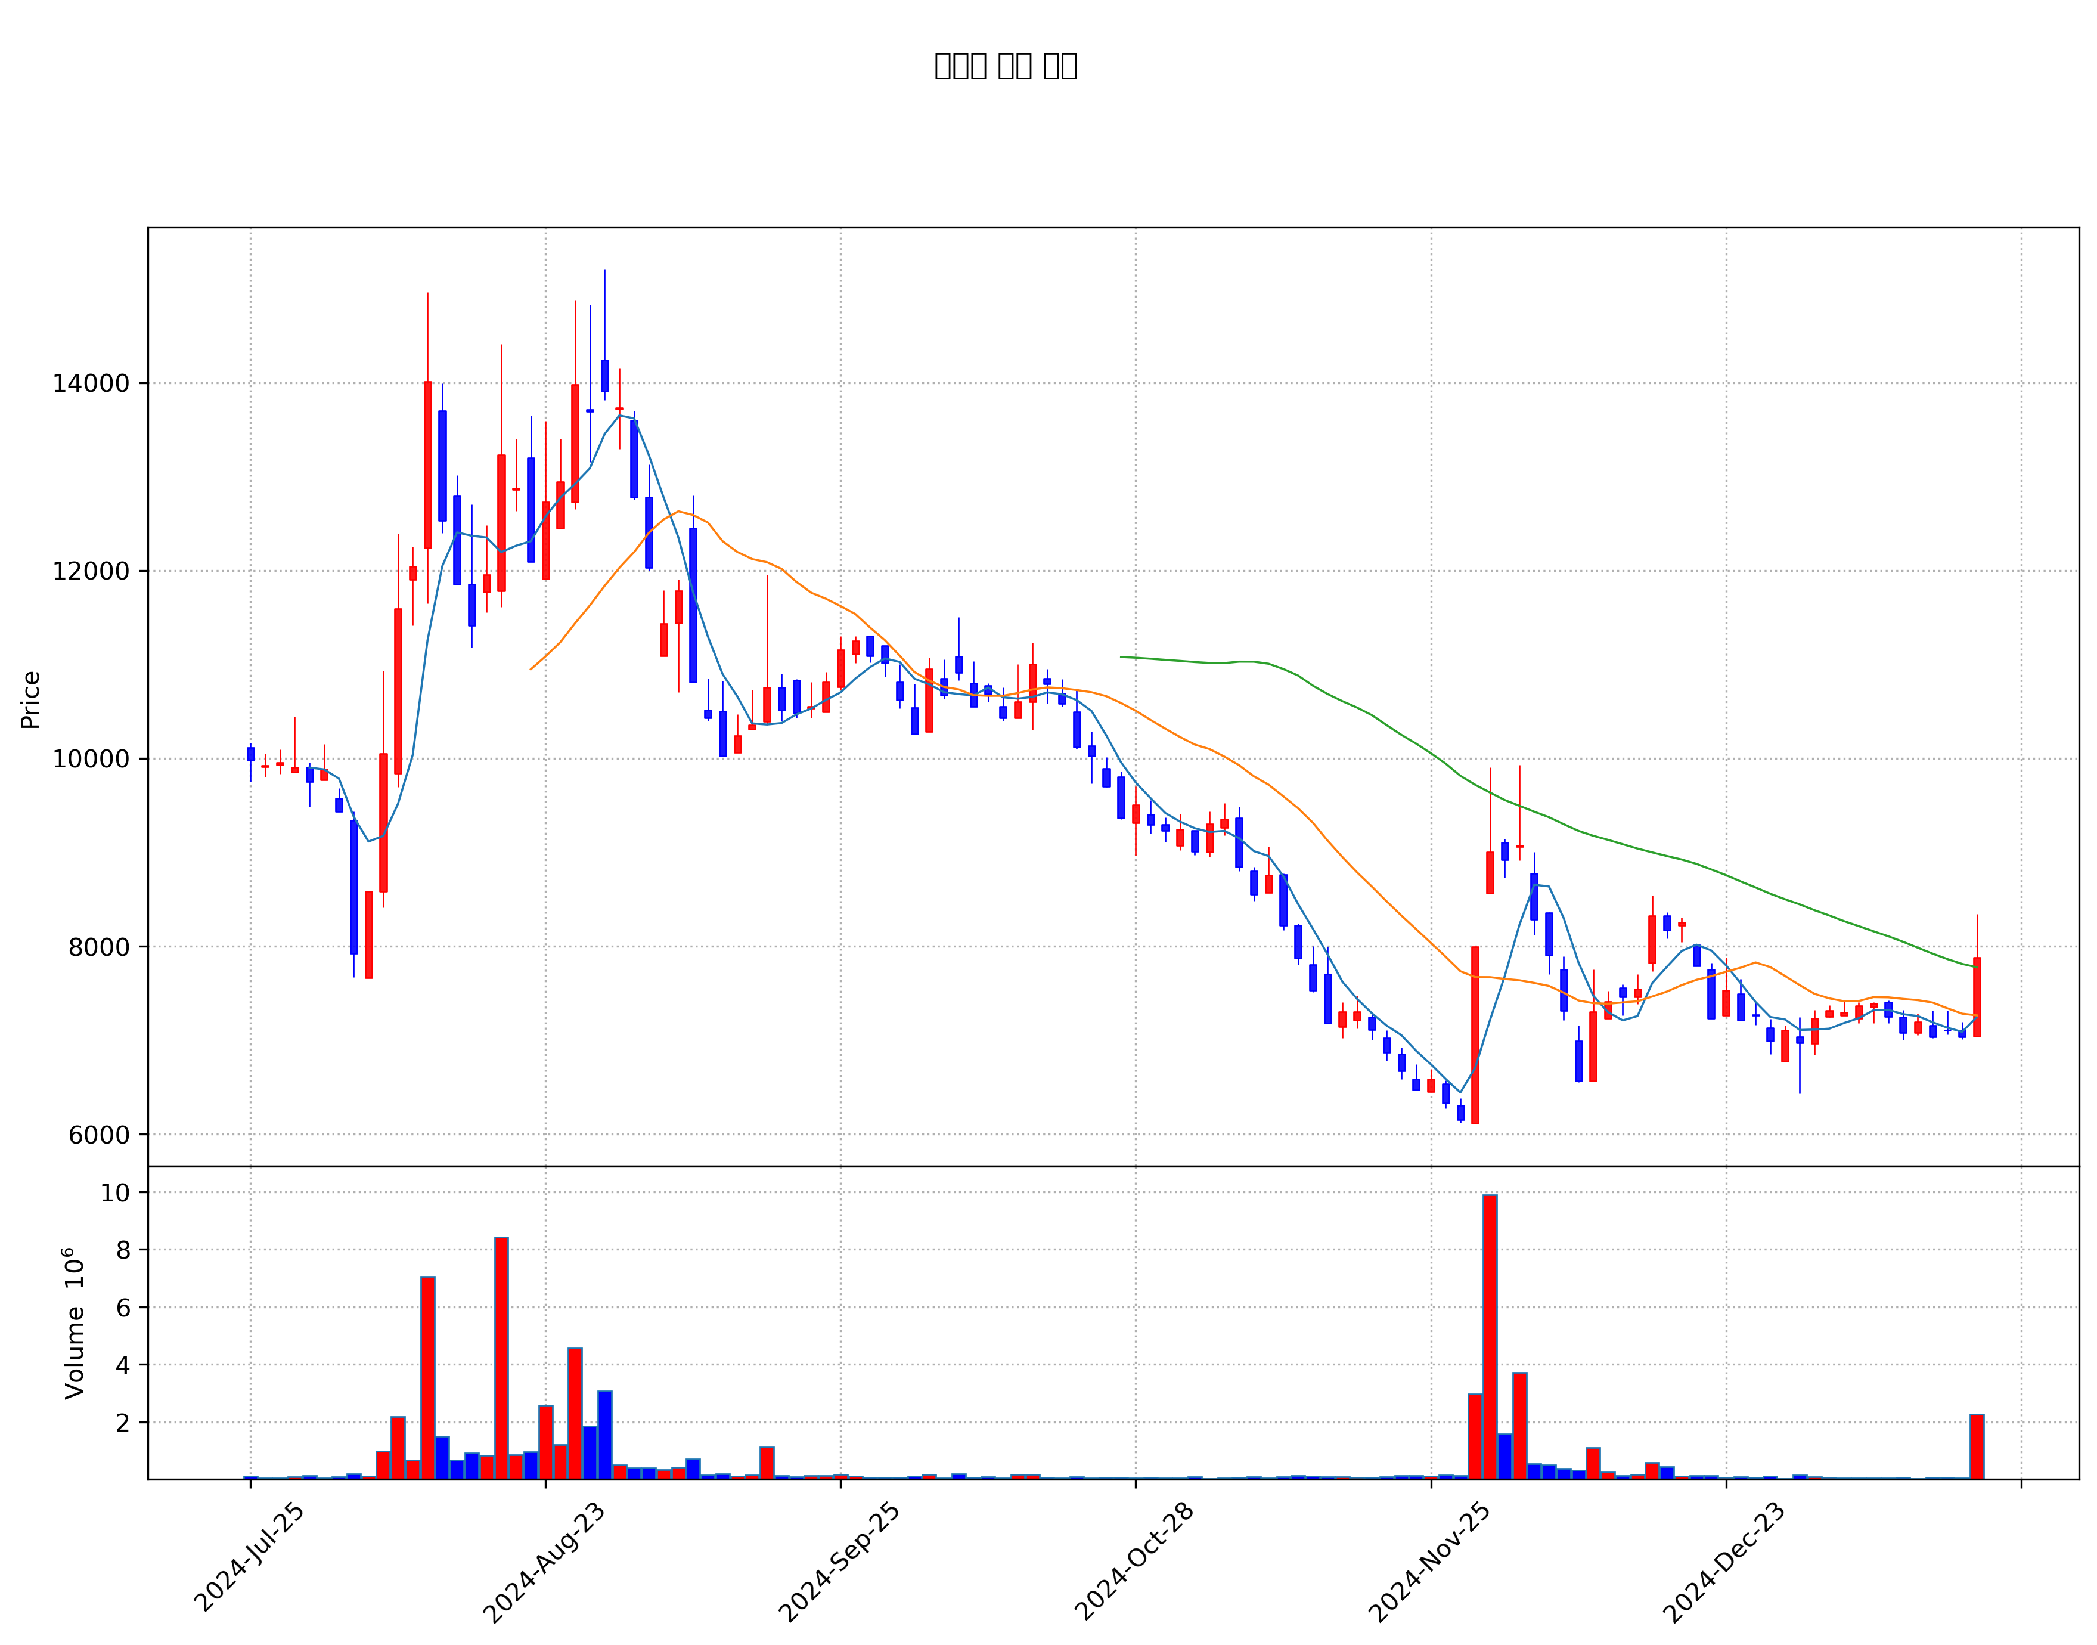Click the red volume bar peaking near 7
This screenshot has height=1645, width=2097.
click(427, 1378)
